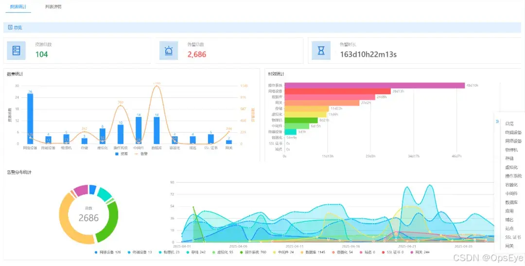
Task: Go to 域名 in the side navigation
Action: point(509,220)
